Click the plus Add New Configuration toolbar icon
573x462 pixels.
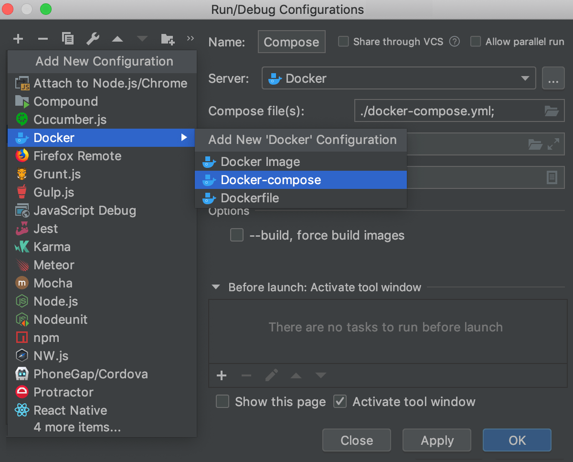[18, 39]
